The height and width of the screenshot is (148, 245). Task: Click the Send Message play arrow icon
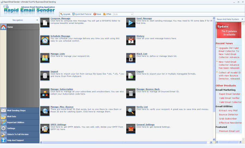click(x=131, y=23)
